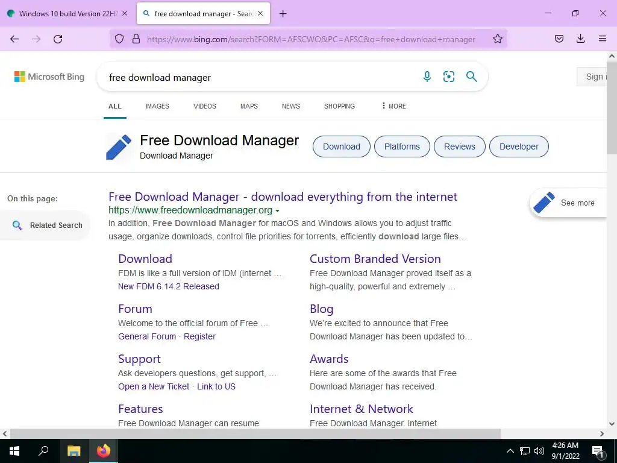Screen dimensions: 617x463
Task: Open File Explorer from taskbar
Action: click(x=74, y=451)
